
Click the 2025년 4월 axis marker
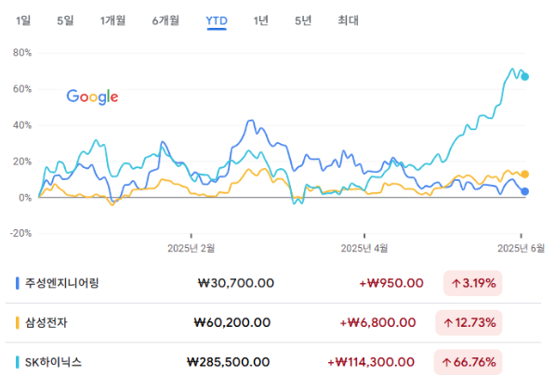click(x=364, y=248)
